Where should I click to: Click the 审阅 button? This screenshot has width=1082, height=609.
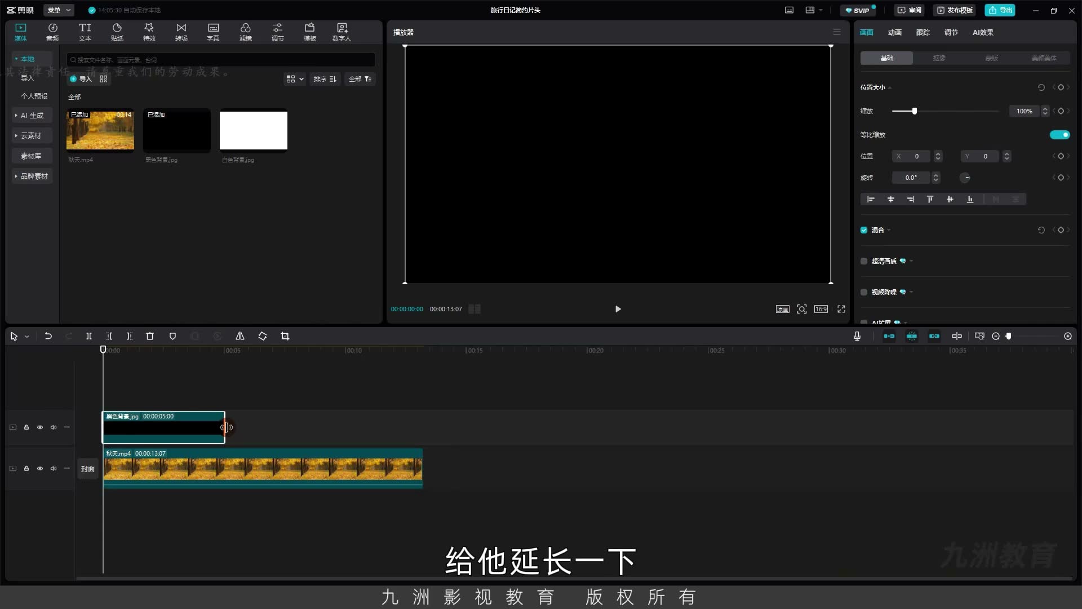tap(909, 10)
